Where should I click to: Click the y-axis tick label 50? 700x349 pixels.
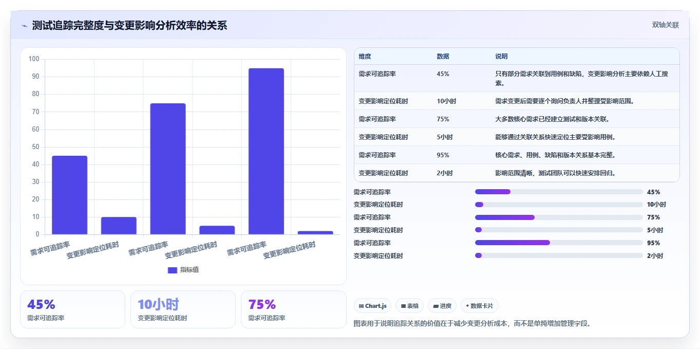35,147
